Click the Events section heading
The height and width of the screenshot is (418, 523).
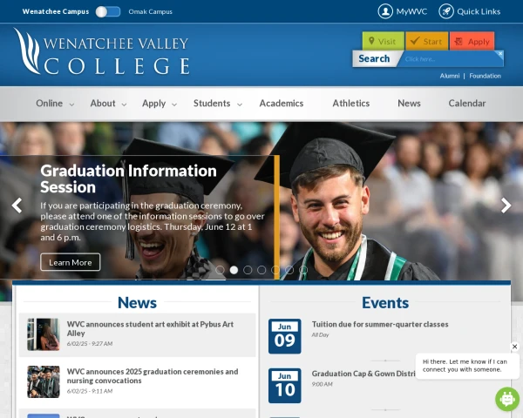385,303
